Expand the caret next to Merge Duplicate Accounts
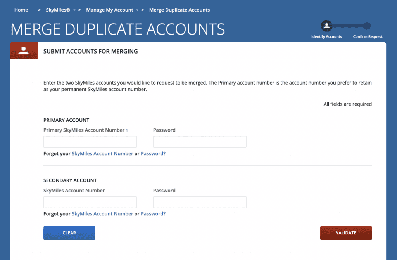Image resolution: width=397 pixels, height=260 pixels. pos(138,10)
